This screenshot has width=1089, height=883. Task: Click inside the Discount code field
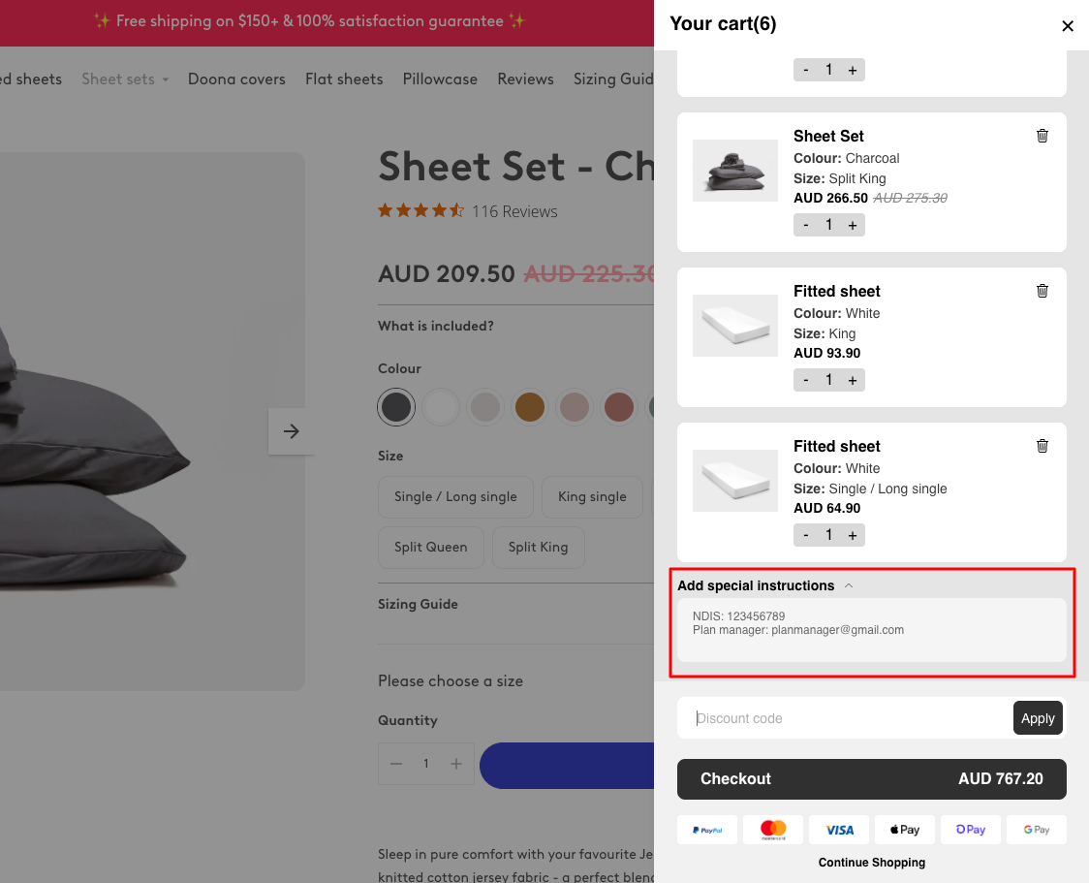point(843,717)
